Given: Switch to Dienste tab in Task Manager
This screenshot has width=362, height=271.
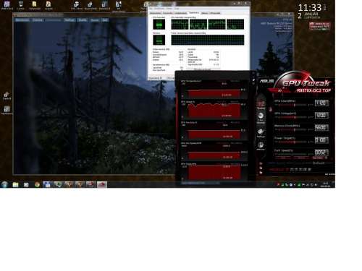Looking at the screenshot, I should pyautogui.click(x=181, y=13).
